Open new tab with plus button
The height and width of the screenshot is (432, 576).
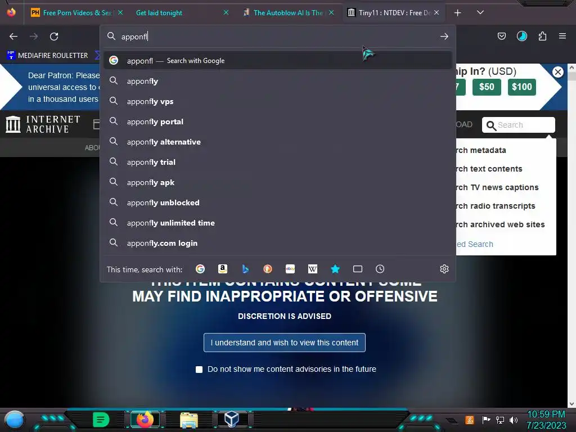click(x=457, y=13)
